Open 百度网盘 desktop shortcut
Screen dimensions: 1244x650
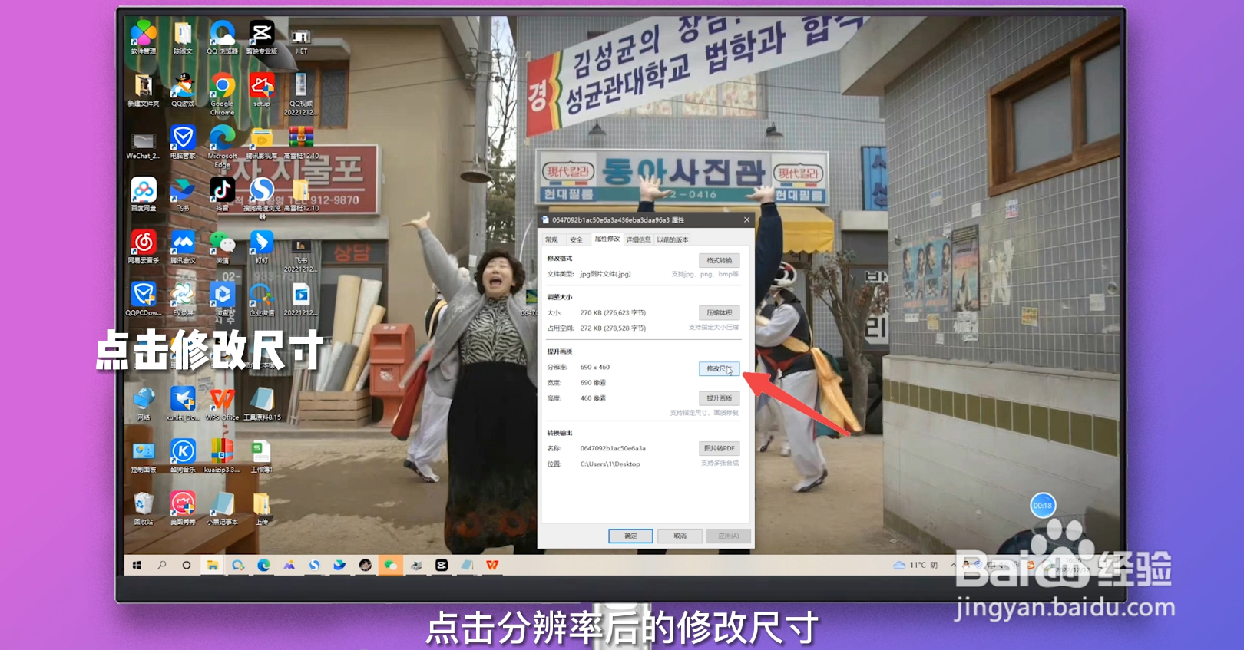click(x=144, y=195)
